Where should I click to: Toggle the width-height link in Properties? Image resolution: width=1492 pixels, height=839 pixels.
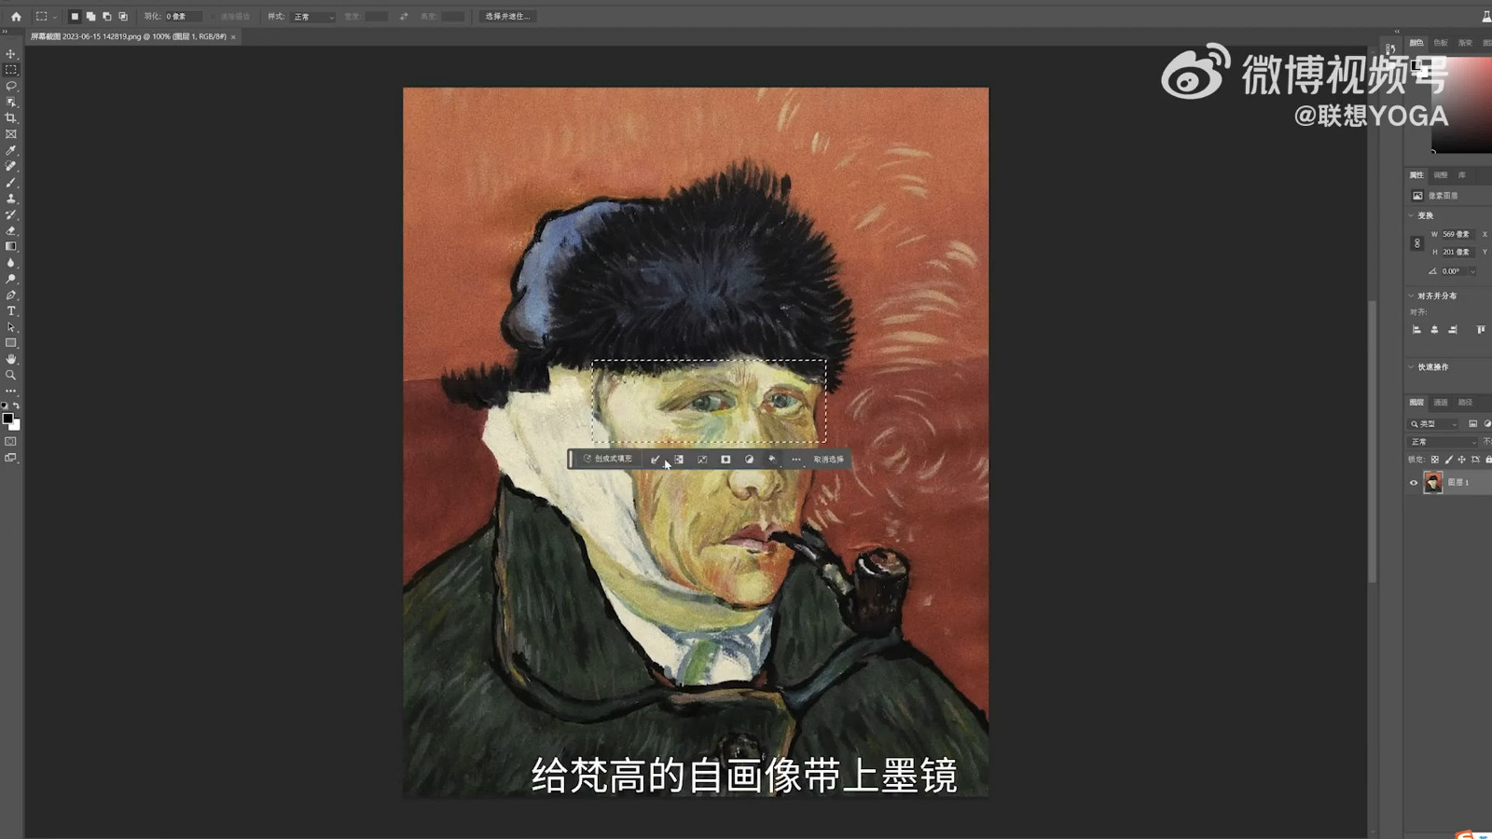1417,243
